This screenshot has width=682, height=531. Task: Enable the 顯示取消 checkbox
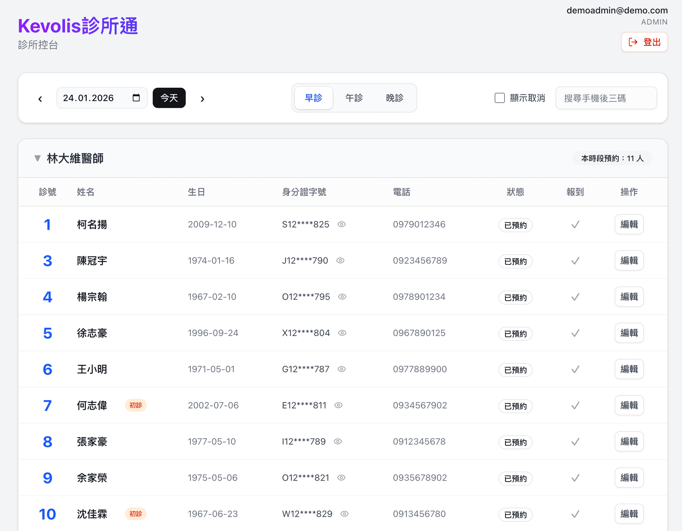499,98
